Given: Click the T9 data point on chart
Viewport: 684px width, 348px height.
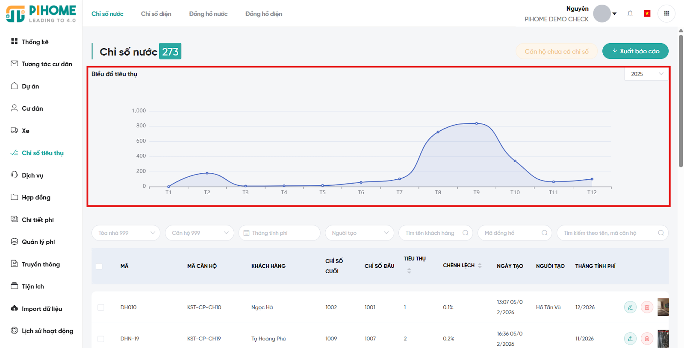Looking at the screenshot, I should pos(477,123).
